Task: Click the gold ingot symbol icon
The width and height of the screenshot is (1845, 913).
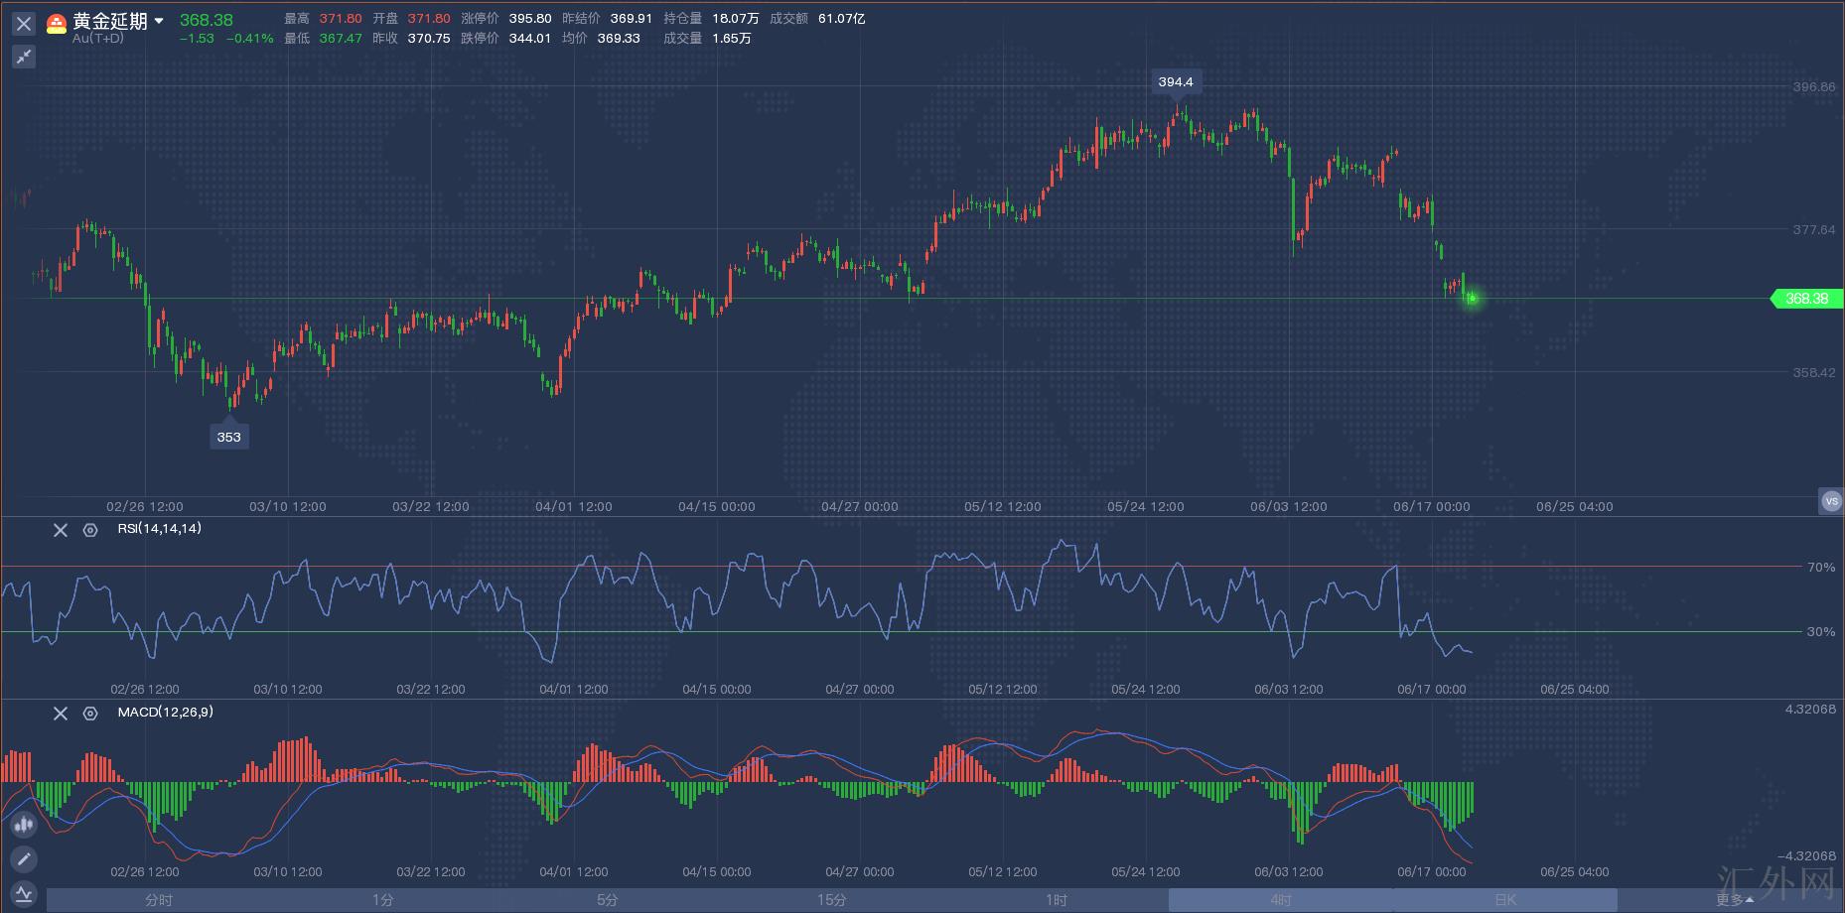Action: tap(57, 23)
